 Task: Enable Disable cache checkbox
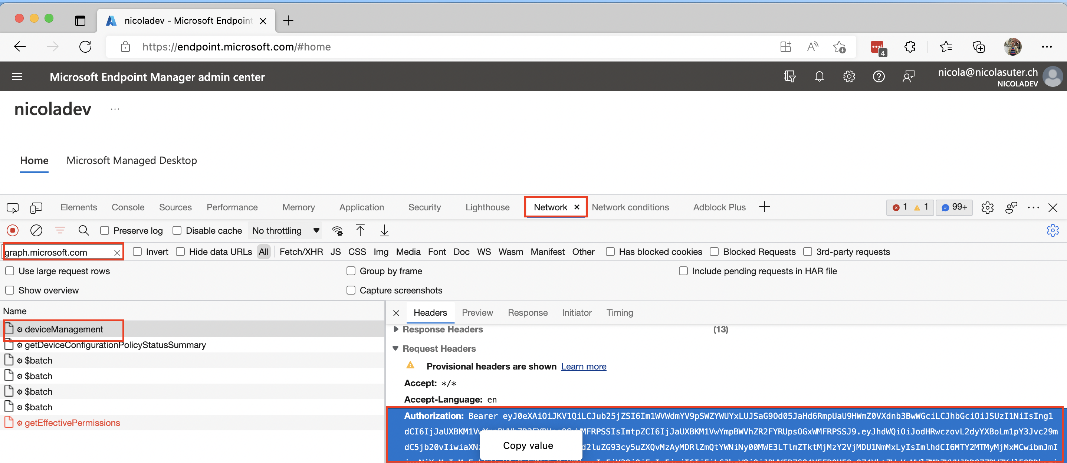pos(177,230)
